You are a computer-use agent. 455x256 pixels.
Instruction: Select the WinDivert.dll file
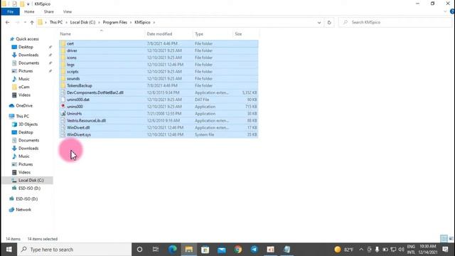tap(159, 127)
